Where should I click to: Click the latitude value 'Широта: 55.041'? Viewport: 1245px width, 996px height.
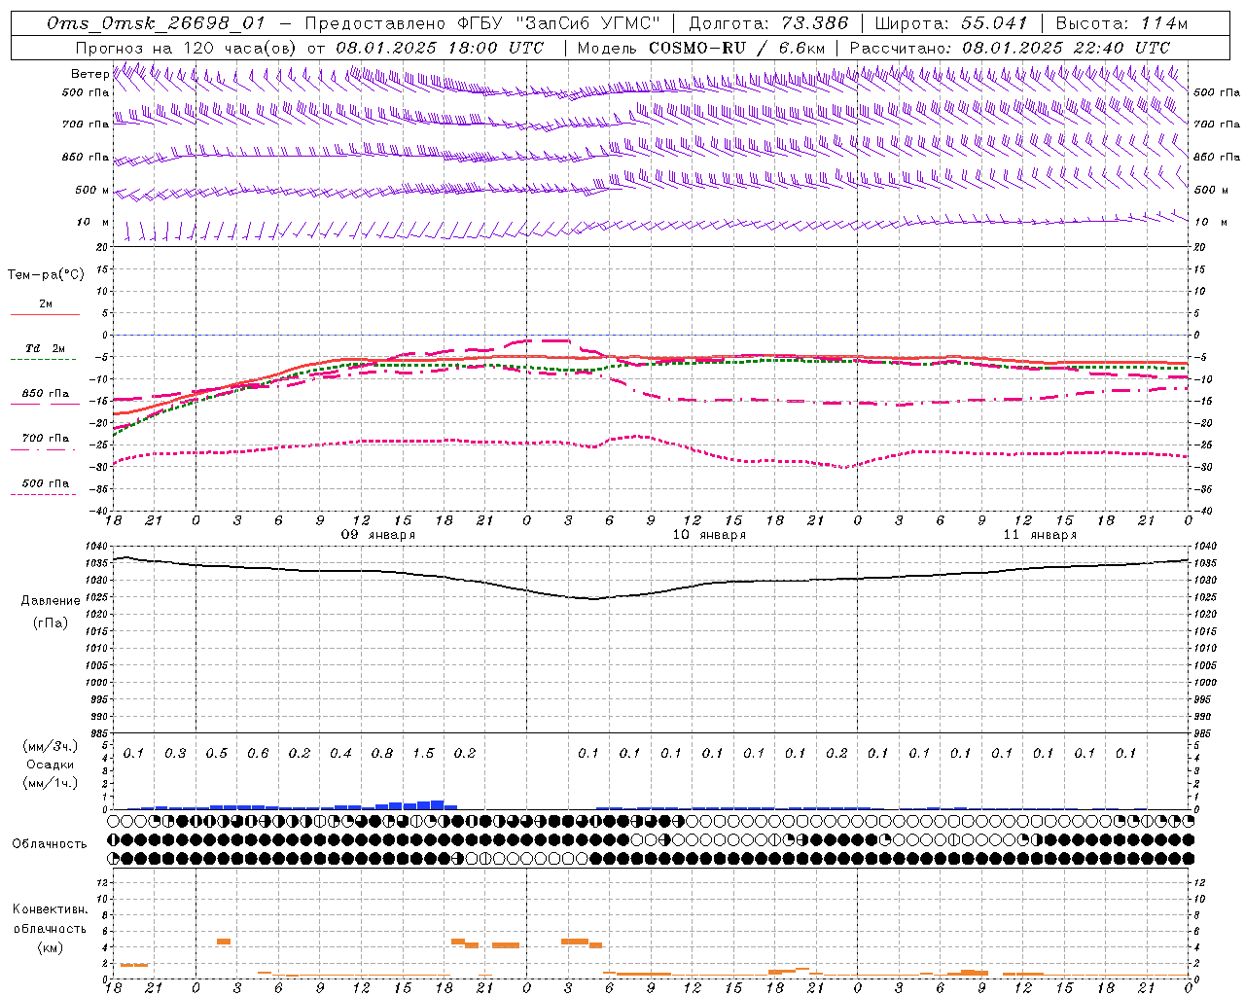(x=951, y=23)
